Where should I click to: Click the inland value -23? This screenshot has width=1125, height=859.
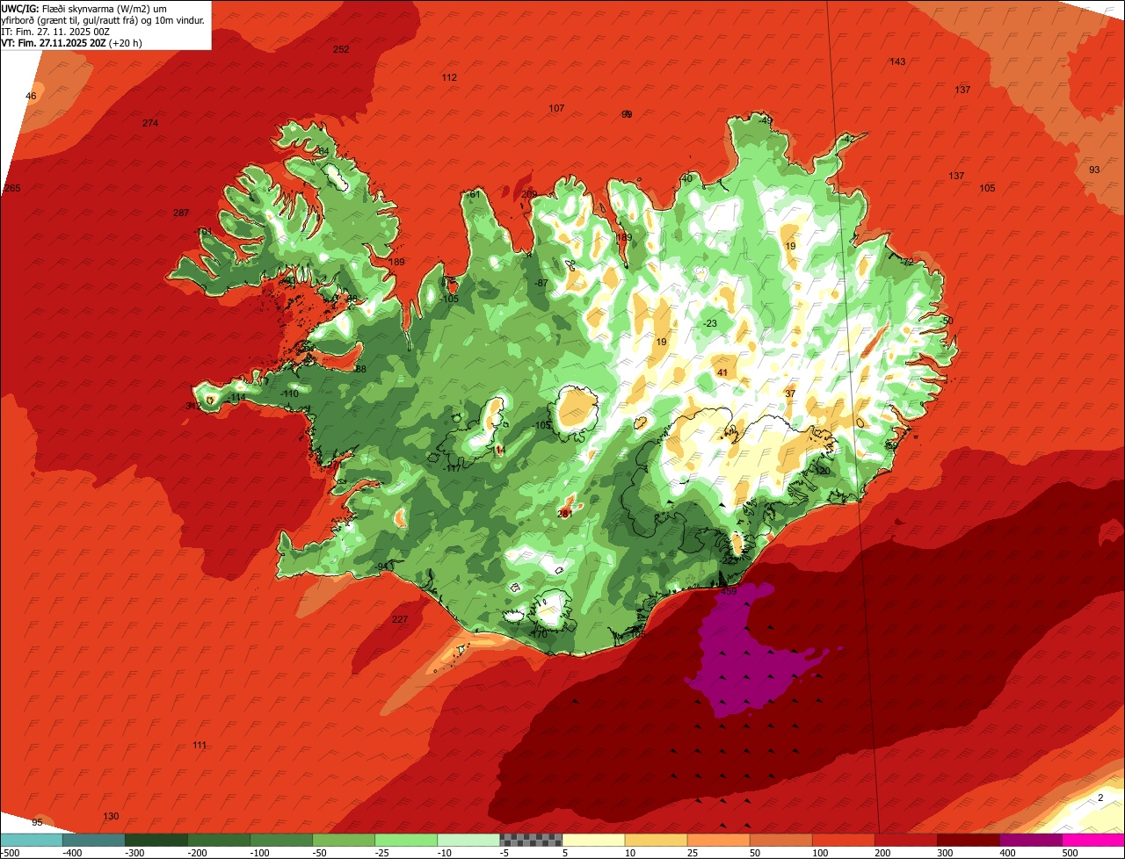pyautogui.click(x=710, y=323)
